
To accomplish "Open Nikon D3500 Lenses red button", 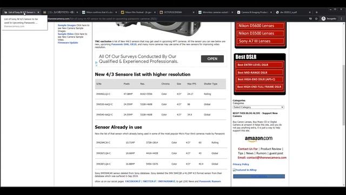I will coord(261,34).
